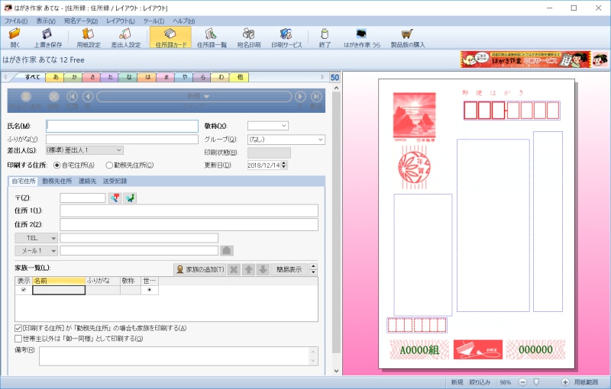Open 印刷サービス print service icon
The image size is (611, 389).
pyautogui.click(x=286, y=37)
